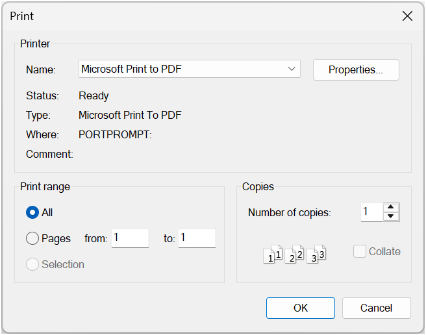Image resolution: width=426 pixels, height=335 pixels.
Task: Open printer Properties
Action: click(355, 70)
